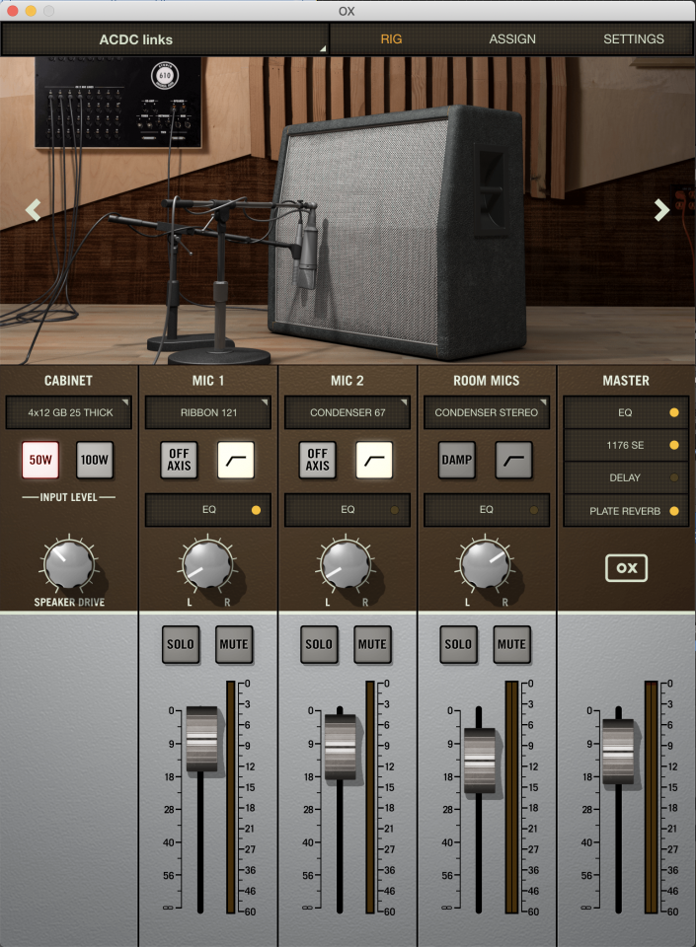Image resolution: width=696 pixels, height=947 pixels.
Task: Click Delay indicator dot
Action: pyautogui.click(x=673, y=477)
